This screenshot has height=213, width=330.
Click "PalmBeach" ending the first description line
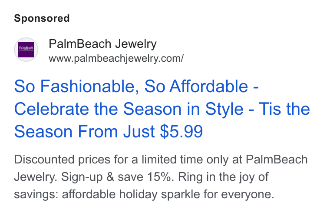(277, 160)
